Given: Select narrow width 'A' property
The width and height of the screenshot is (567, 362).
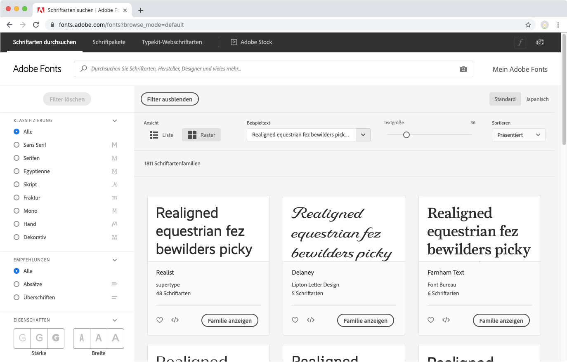Looking at the screenshot, I should tap(82, 338).
